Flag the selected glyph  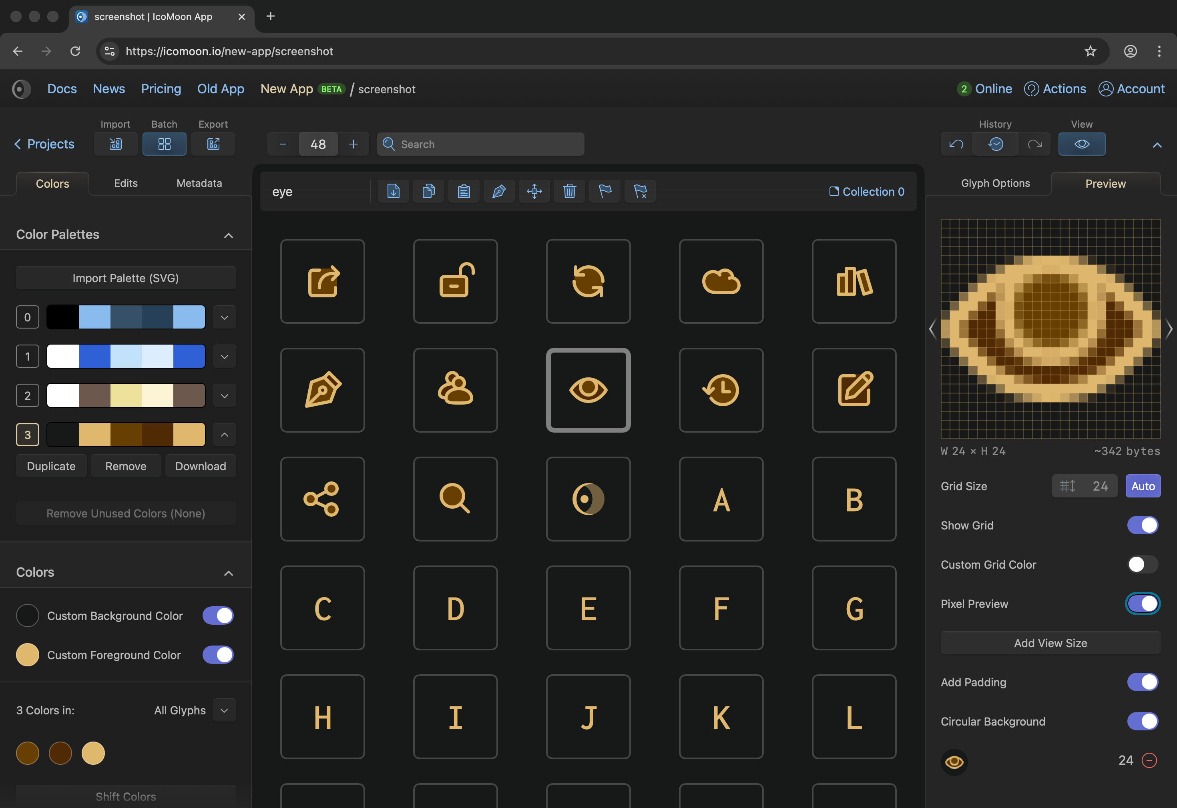point(605,191)
